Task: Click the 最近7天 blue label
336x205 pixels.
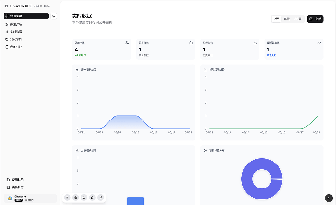Action: tap(271, 55)
